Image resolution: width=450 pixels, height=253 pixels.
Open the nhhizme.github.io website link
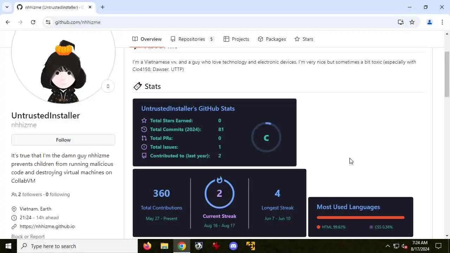47,226
